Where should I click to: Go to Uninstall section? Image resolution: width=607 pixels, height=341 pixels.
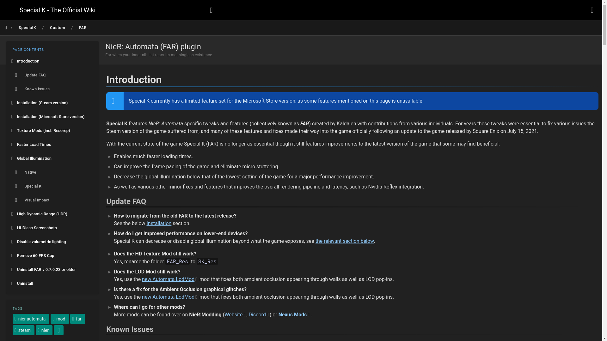click(52, 284)
